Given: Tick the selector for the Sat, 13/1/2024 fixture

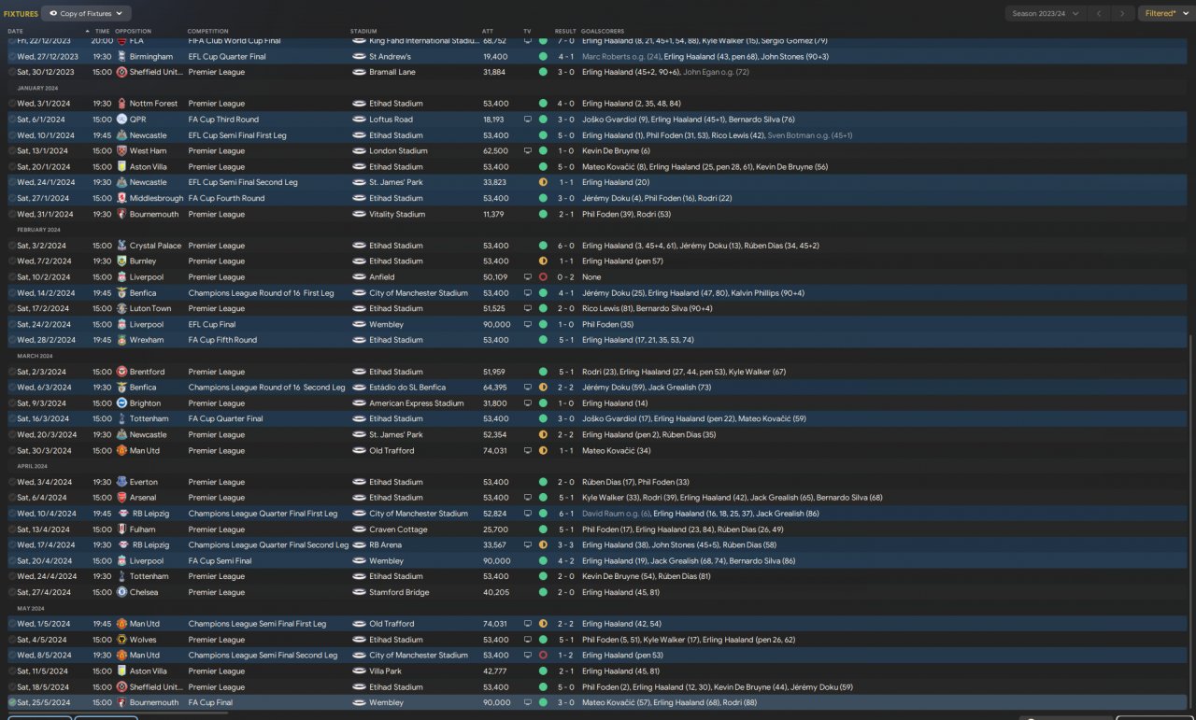Looking at the screenshot, I should 12,150.
